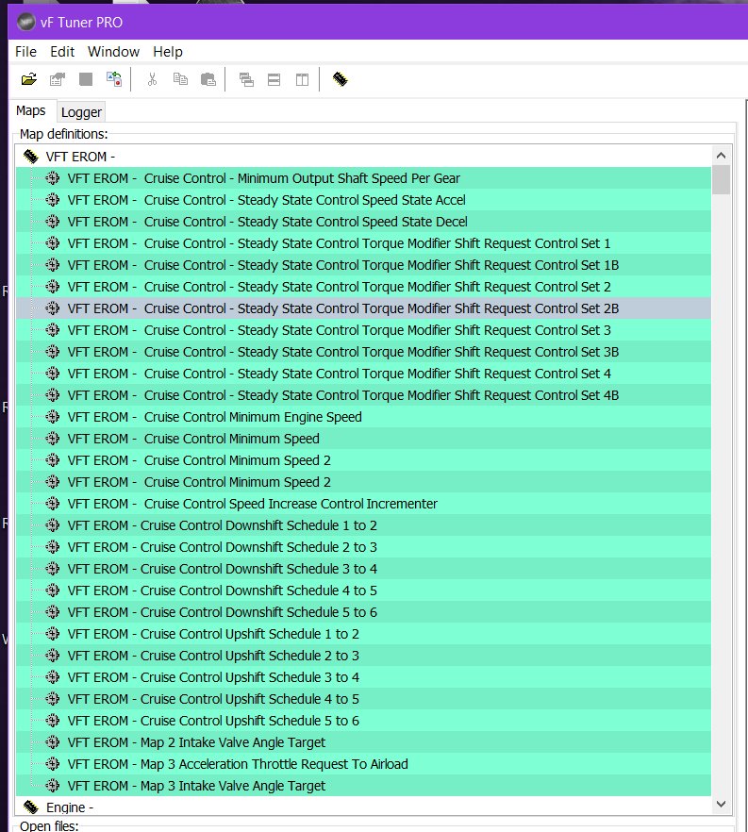
Task: Click the gear icon of Minimum Output Shaft Speed row
Action: click(52, 178)
